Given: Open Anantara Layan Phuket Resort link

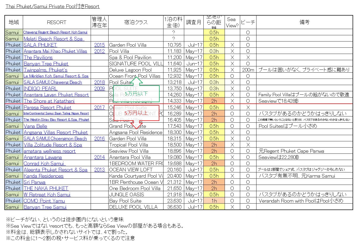Looking at the screenshot, I should tap(56, 95).
